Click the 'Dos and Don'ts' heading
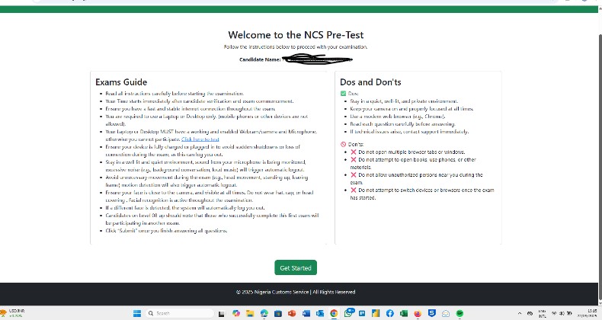 pyautogui.click(x=370, y=82)
